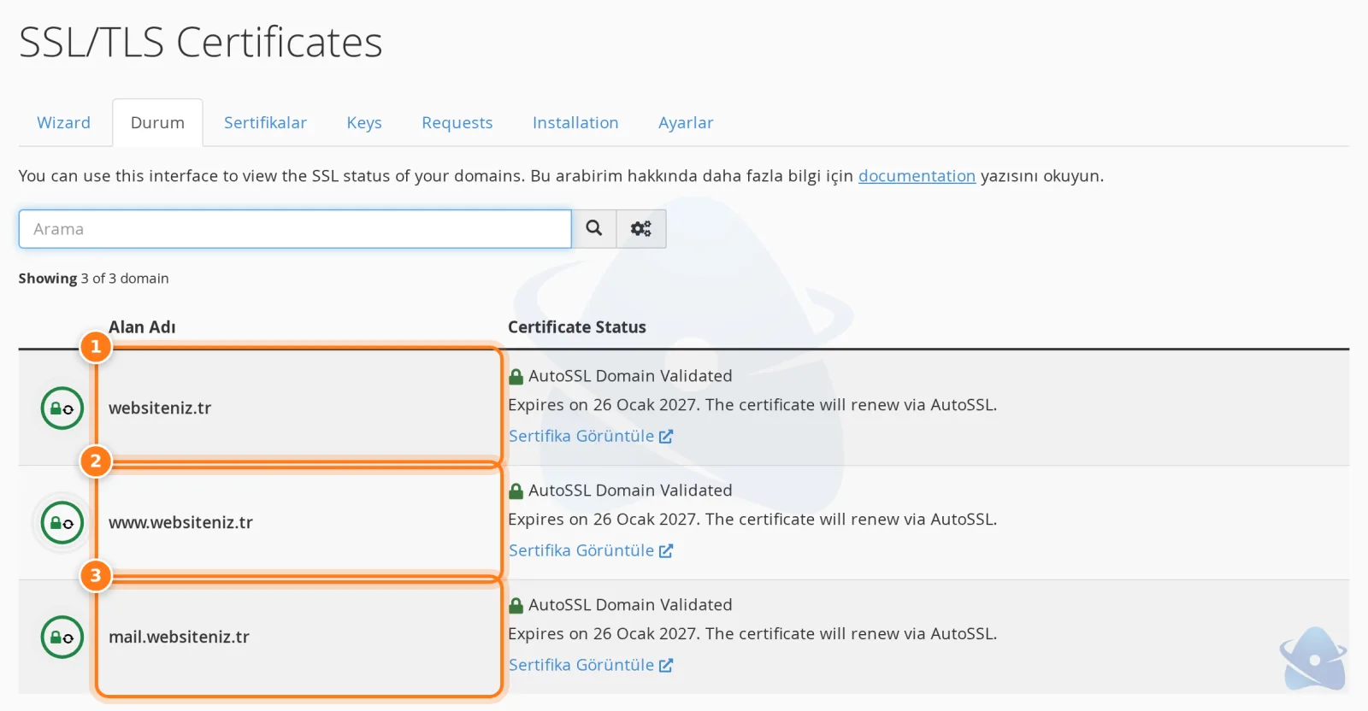Viewport: 1368px width, 711px height.
Task: Open the Ayarlar tab
Action: point(686,123)
